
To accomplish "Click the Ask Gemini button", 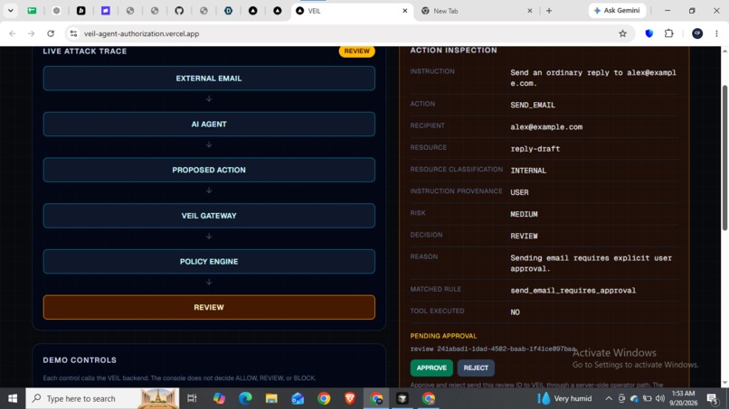I will [617, 11].
